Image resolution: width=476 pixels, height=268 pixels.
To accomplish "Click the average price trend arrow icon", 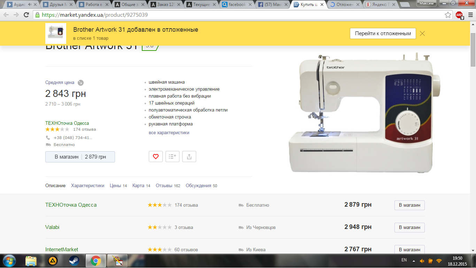I will click(80, 83).
